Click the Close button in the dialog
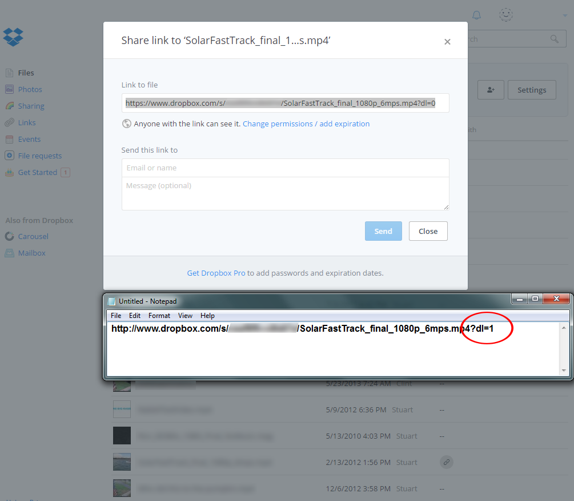Viewport: 574px width, 501px height. point(428,231)
